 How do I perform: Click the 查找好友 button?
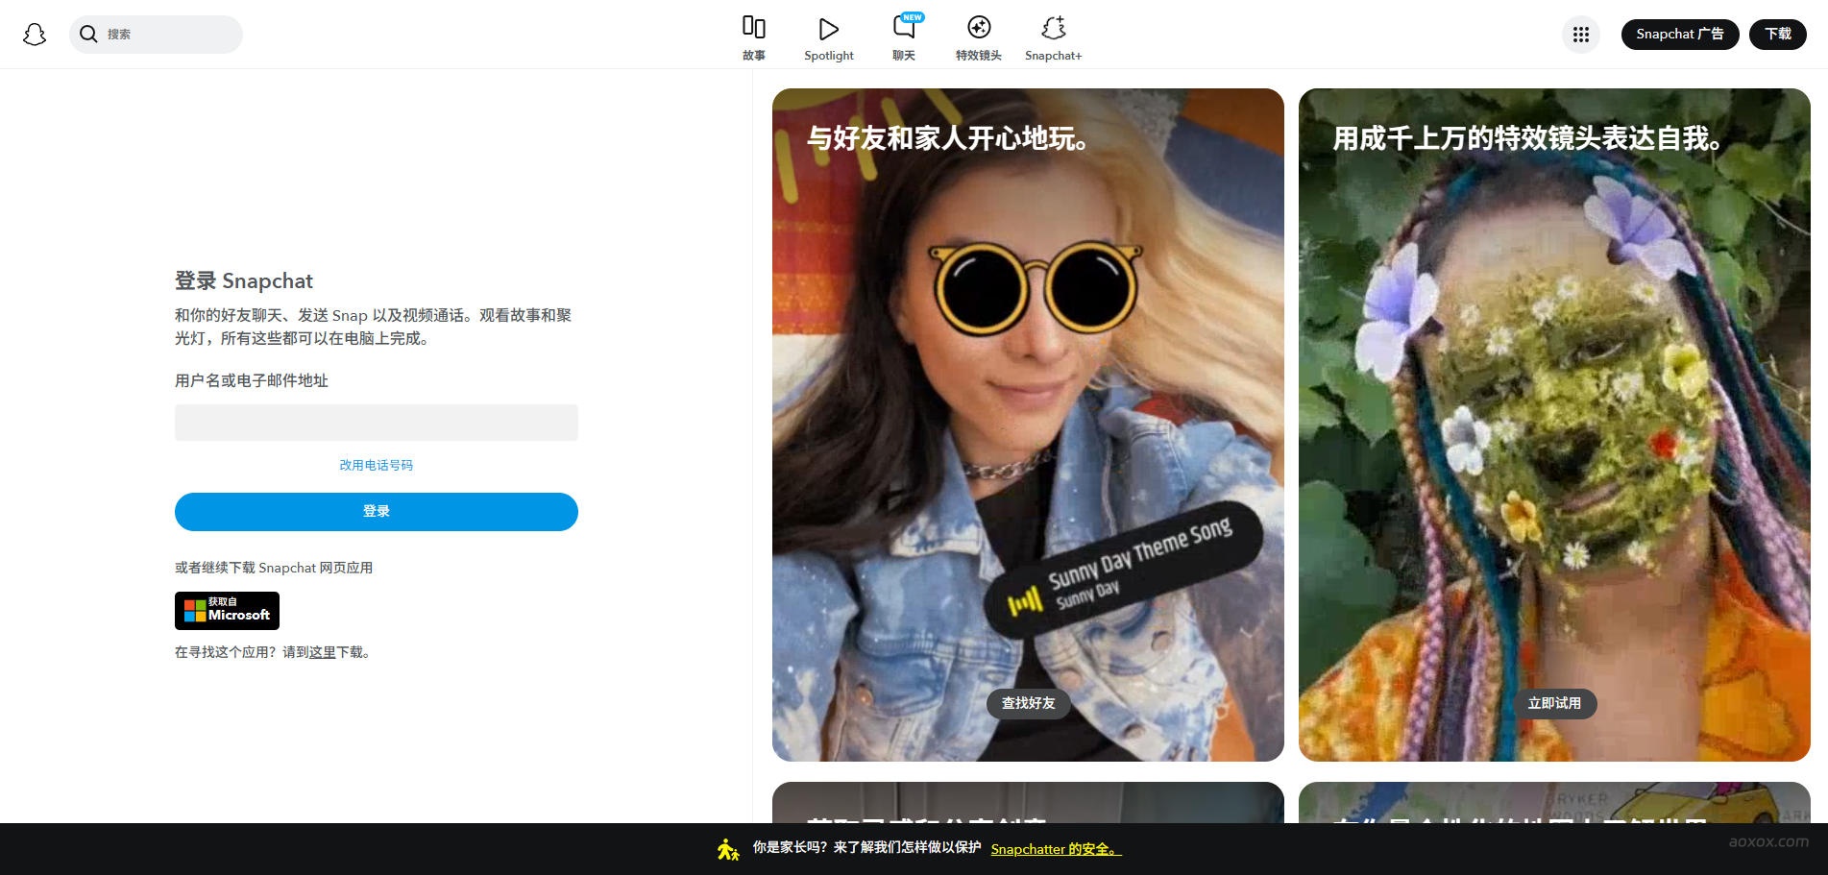pos(1029,703)
